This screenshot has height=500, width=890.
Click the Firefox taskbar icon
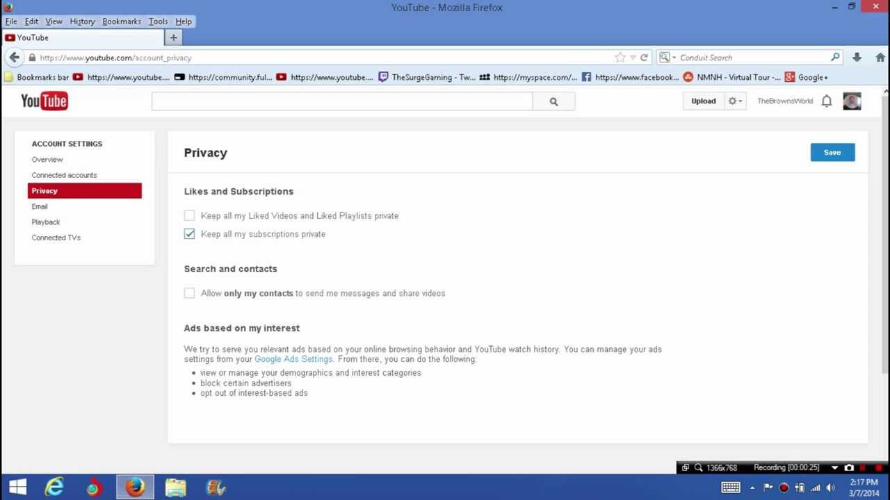135,487
